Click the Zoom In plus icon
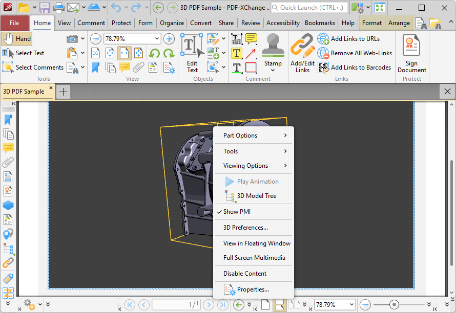This screenshot has height=313, width=456. (x=169, y=38)
